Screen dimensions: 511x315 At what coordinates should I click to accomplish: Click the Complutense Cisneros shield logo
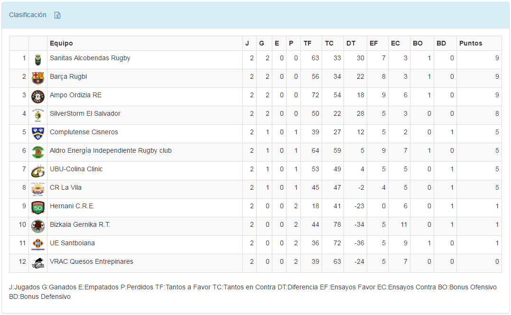pyautogui.click(x=38, y=133)
